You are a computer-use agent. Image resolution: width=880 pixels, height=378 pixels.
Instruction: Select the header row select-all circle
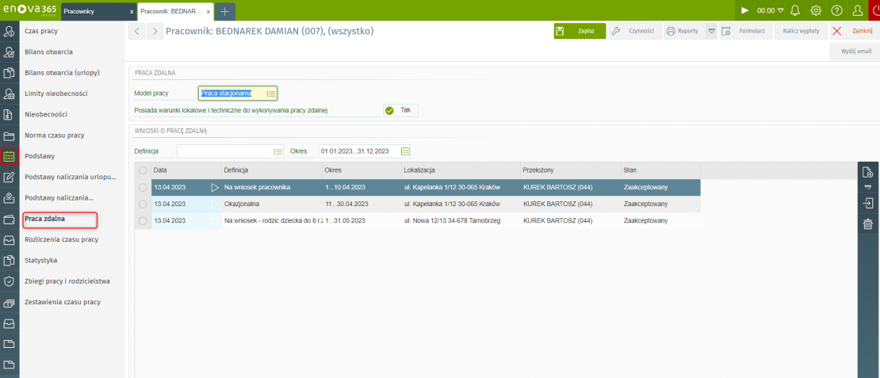(x=143, y=170)
